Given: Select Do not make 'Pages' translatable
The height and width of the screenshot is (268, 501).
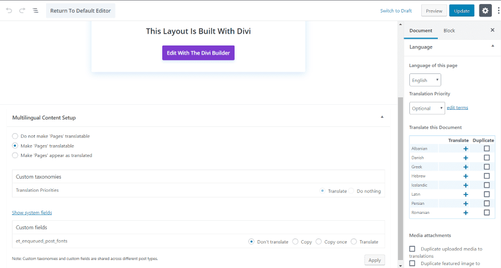Looking at the screenshot, I should 15,136.
